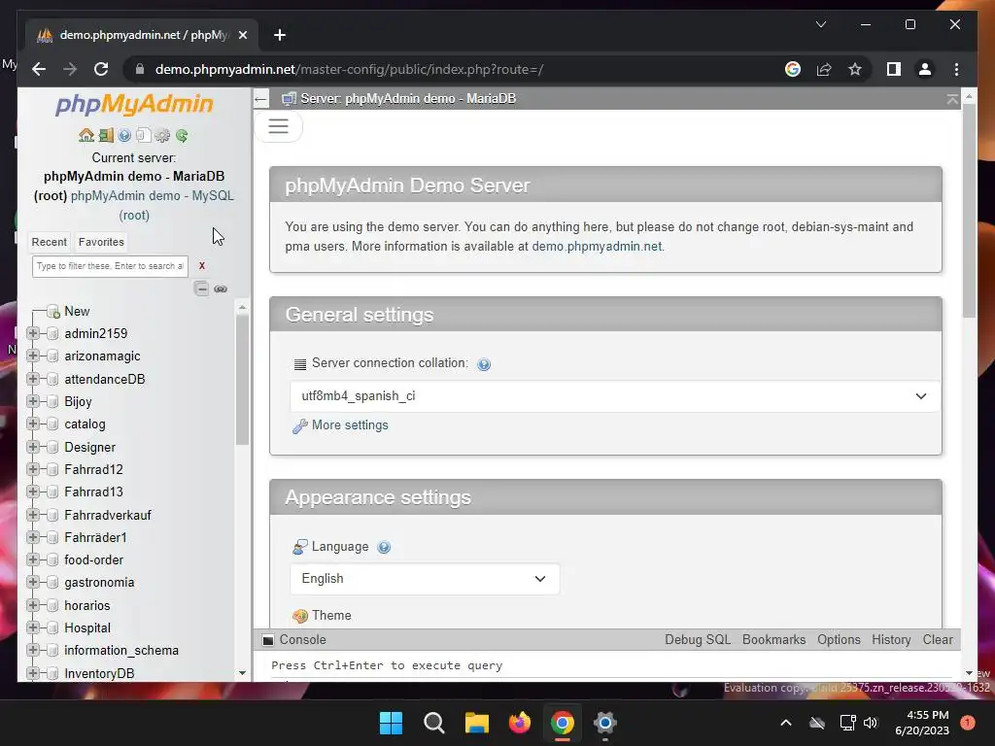Click the hide navigation panel arrow
The image size is (995, 746).
pos(260,99)
